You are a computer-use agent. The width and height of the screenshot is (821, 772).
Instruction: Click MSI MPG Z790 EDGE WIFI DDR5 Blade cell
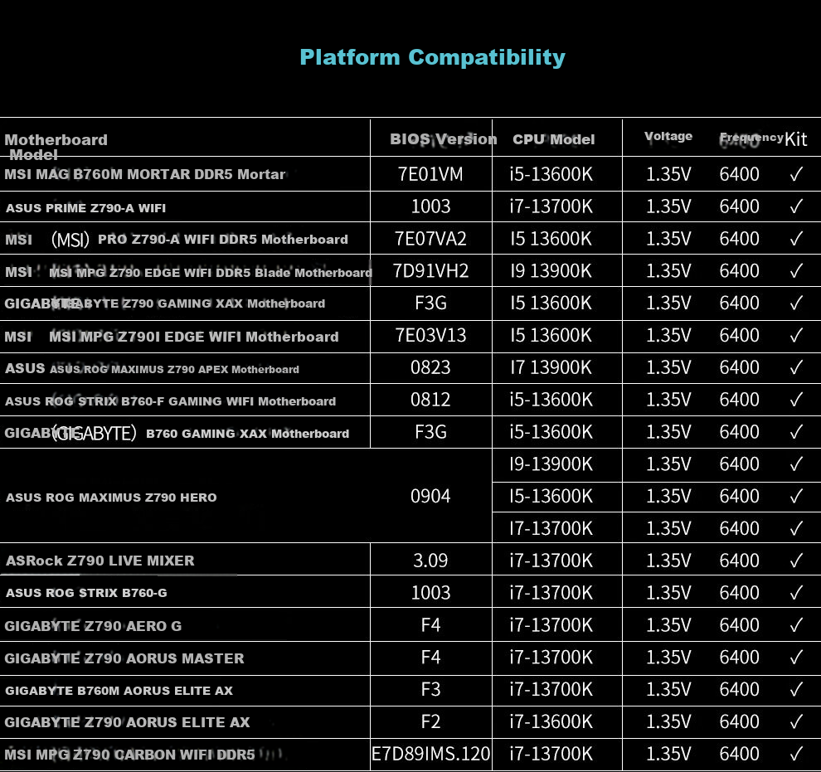pyautogui.click(x=188, y=273)
